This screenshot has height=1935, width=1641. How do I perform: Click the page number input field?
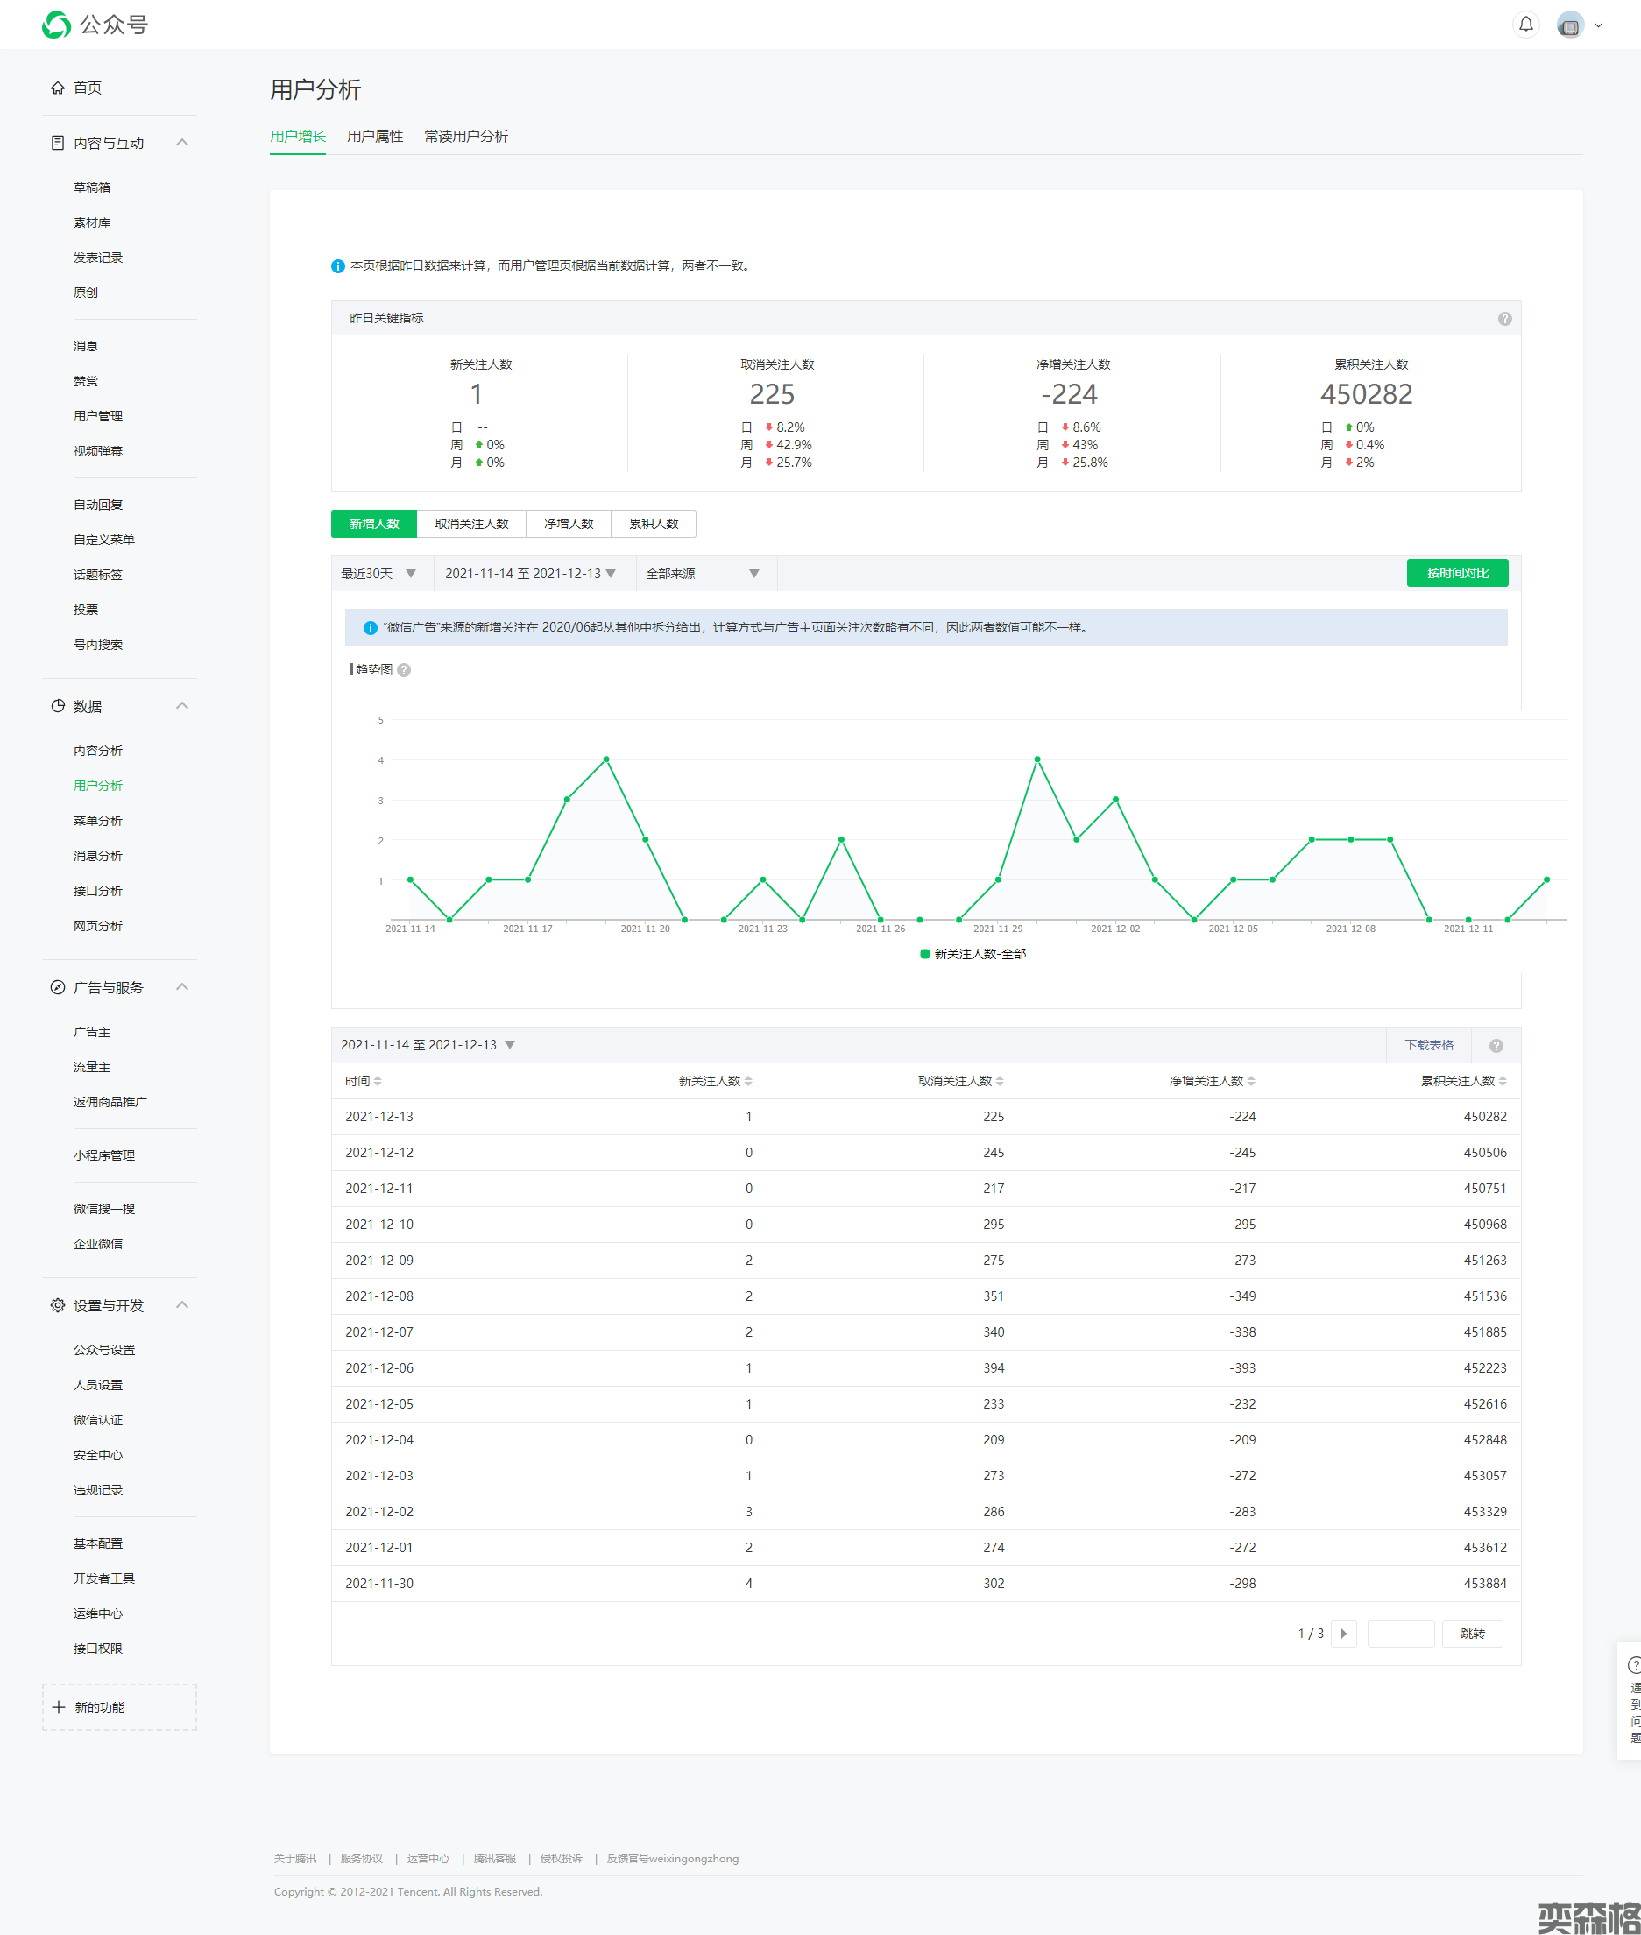click(x=1400, y=1634)
